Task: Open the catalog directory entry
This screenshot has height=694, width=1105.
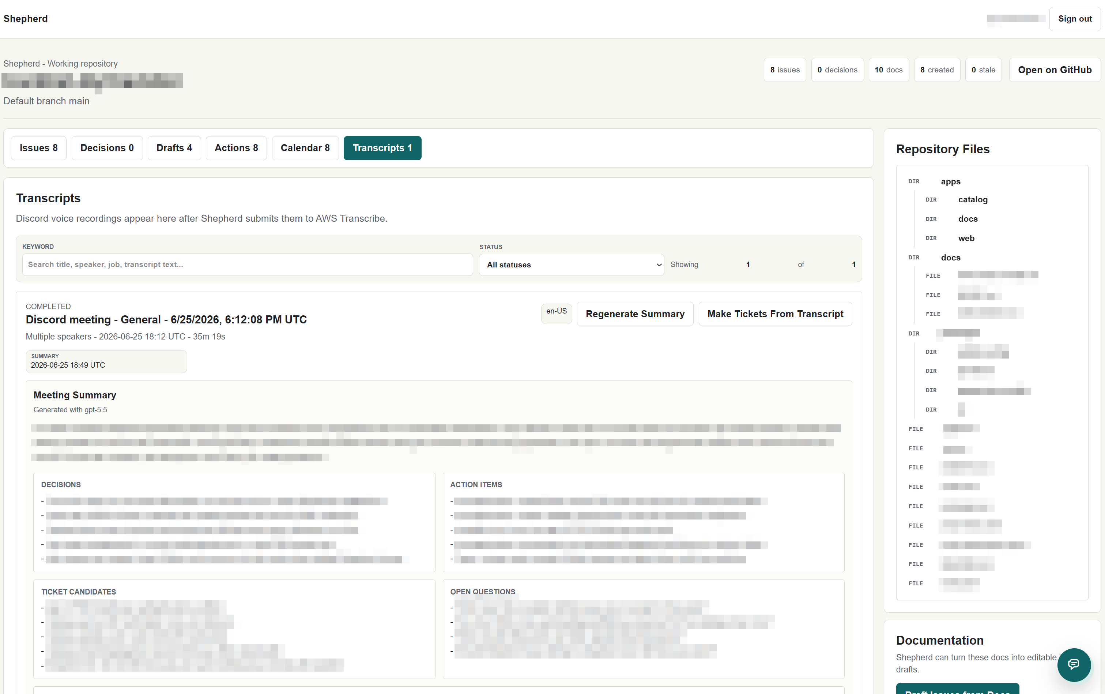Action: (972, 200)
